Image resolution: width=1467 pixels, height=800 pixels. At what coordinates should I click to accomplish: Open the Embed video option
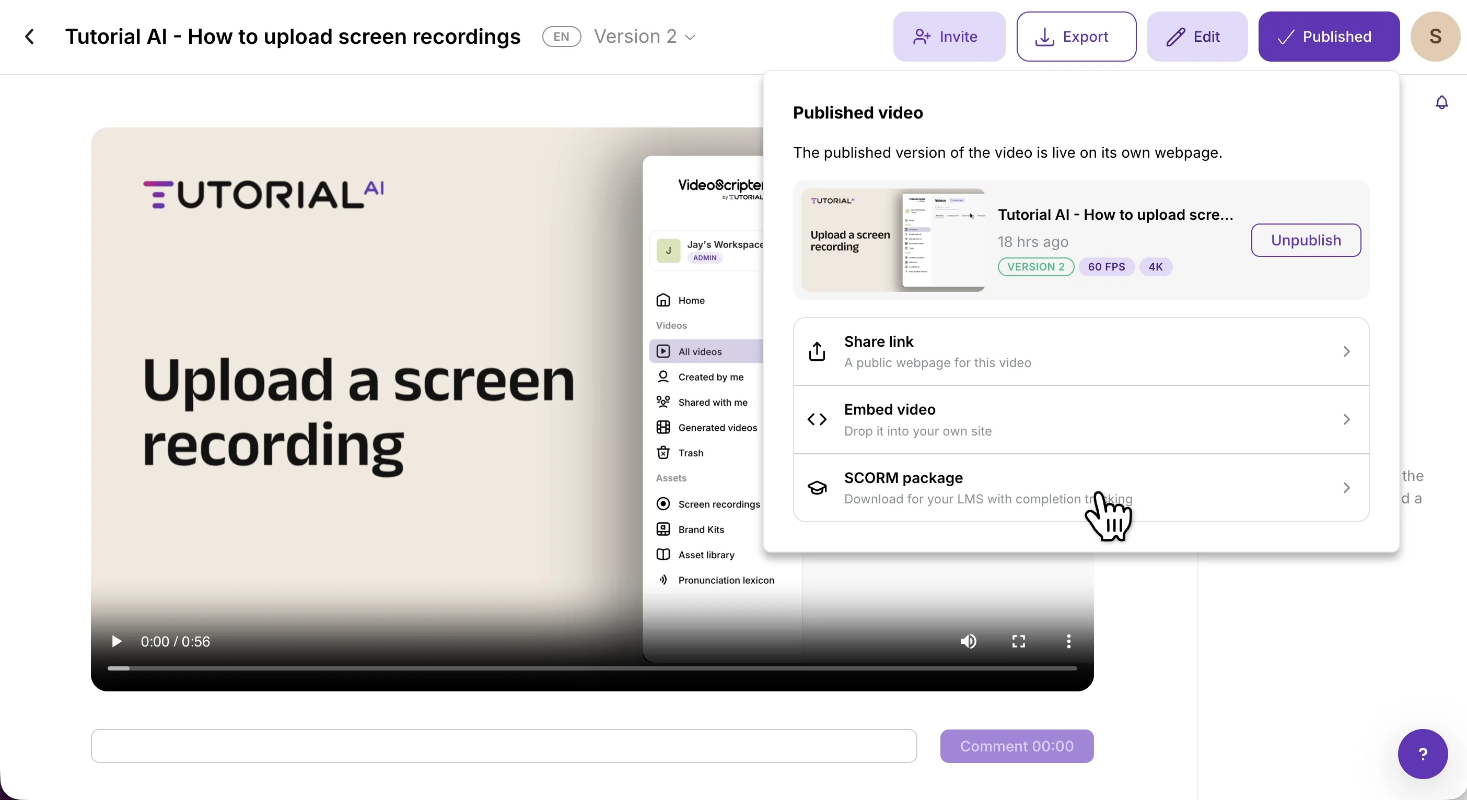click(x=1080, y=420)
